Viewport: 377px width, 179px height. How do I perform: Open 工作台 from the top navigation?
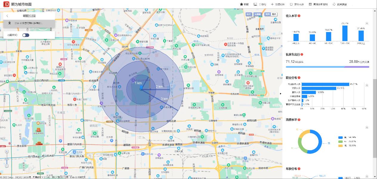pyautogui.click(x=260, y=4)
